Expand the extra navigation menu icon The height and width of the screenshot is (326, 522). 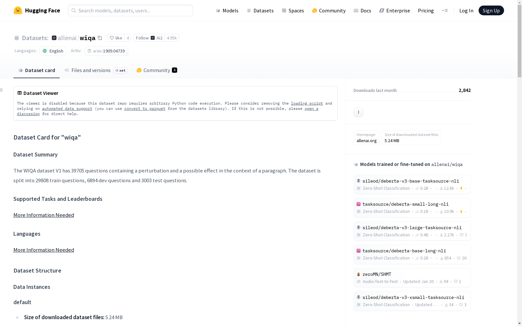[x=445, y=10]
